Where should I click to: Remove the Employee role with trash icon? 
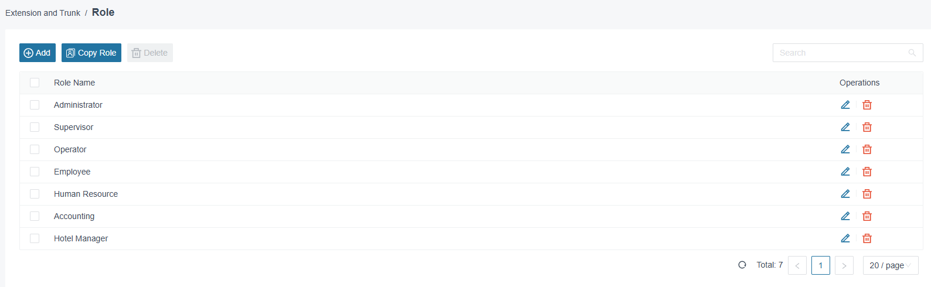click(x=867, y=172)
